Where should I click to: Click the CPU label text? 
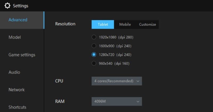point(59,81)
